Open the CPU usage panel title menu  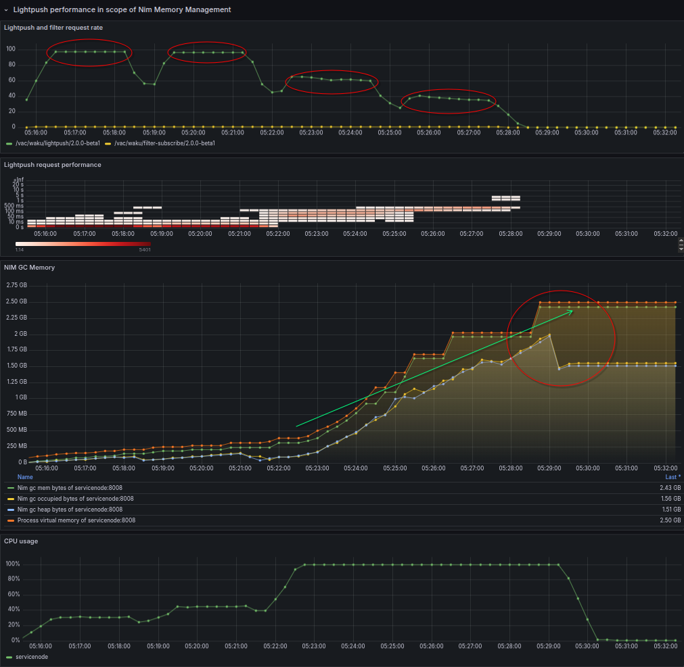click(x=22, y=541)
